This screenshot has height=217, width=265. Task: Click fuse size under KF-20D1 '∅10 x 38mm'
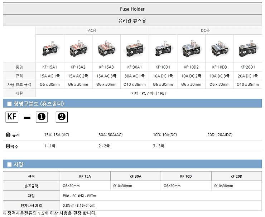pos(248,84)
